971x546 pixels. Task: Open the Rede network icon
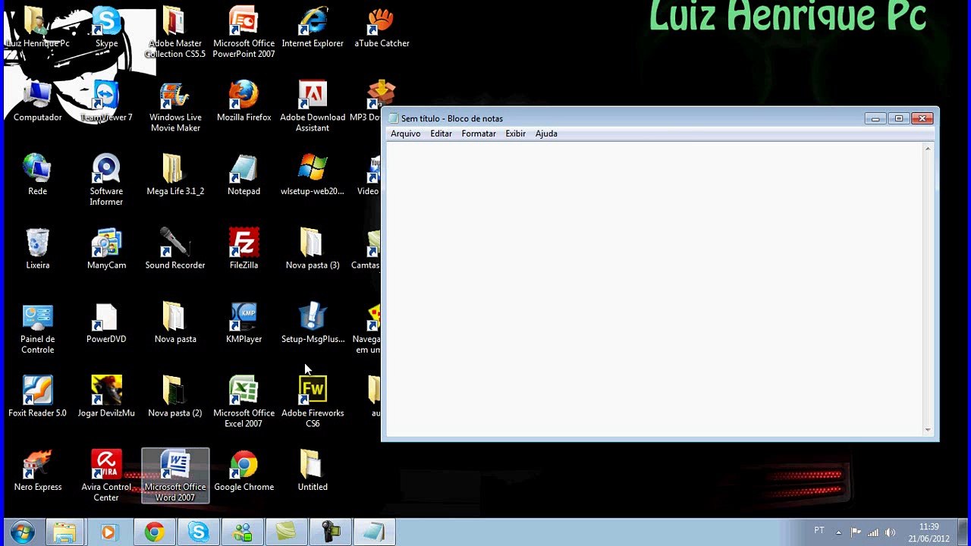(x=37, y=174)
